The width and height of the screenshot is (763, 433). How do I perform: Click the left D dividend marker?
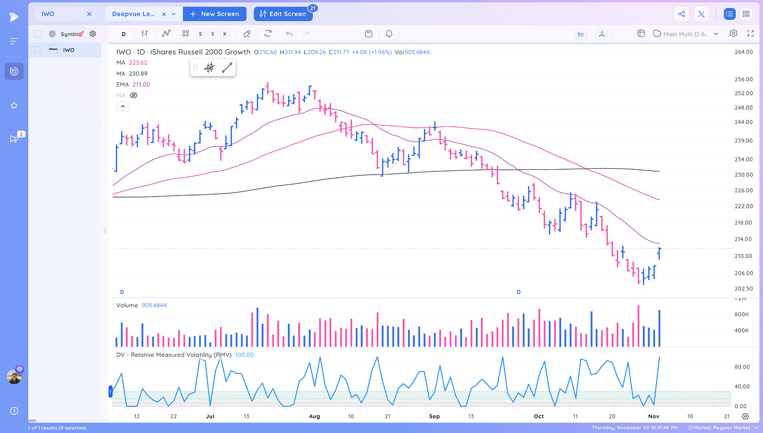[122, 291]
